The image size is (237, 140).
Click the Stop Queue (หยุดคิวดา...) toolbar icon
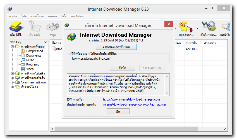click(x=186, y=26)
